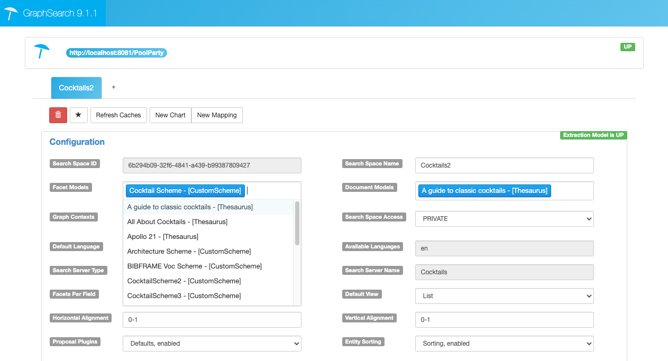Click the Search Server Type label
Viewport: 668px width, 361px height.
78,270
